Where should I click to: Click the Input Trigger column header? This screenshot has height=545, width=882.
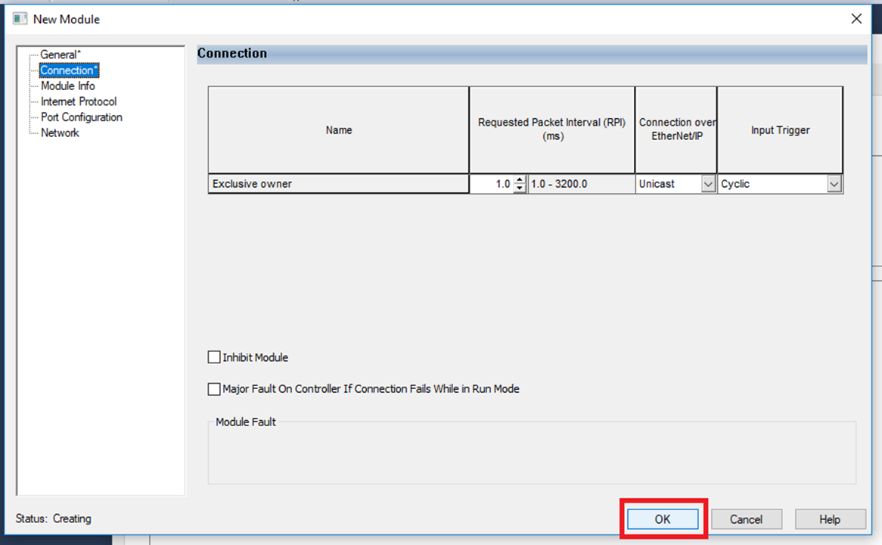pos(780,130)
